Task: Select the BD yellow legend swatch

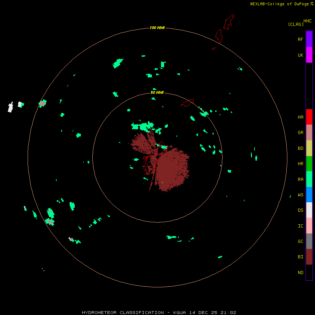Action: pyautogui.click(x=309, y=148)
